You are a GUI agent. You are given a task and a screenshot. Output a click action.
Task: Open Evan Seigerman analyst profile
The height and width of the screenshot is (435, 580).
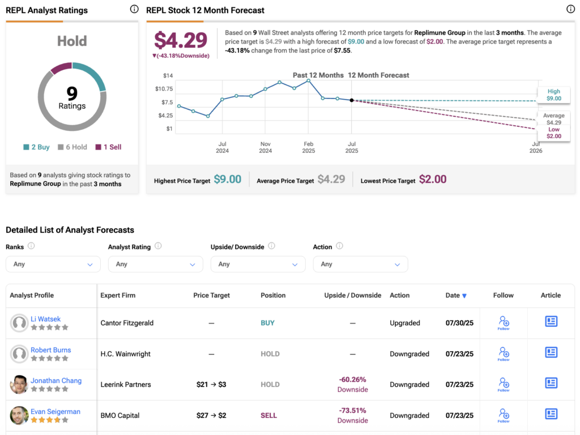tap(56, 411)
